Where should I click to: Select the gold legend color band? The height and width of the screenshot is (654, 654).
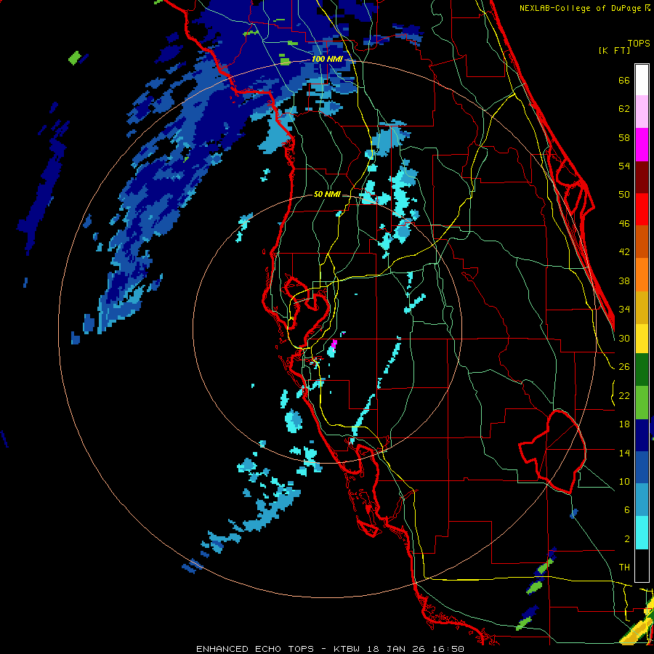[642, 307]
